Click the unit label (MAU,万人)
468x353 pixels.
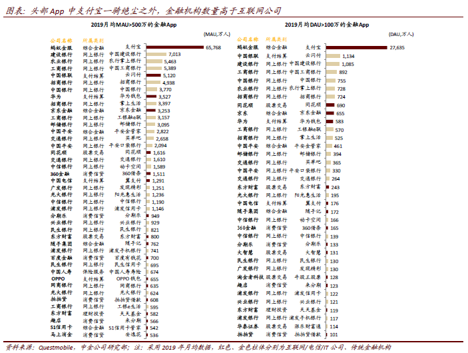(217, 35)
